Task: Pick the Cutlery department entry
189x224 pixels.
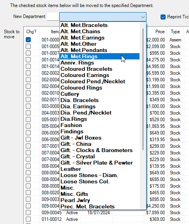Action: (99, 94)
